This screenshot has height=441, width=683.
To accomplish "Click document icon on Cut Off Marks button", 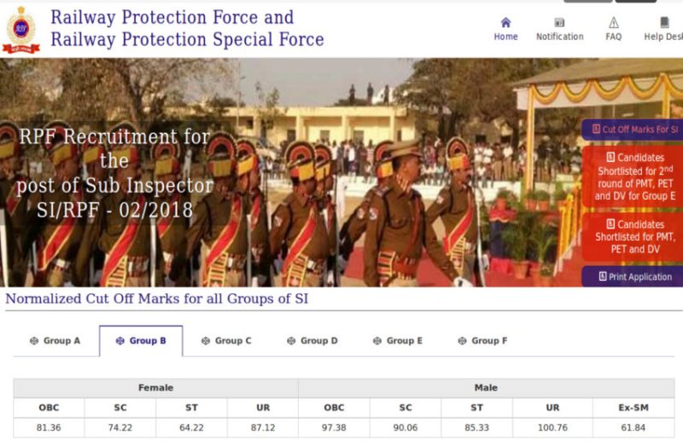I will click(x=596, y=129).
